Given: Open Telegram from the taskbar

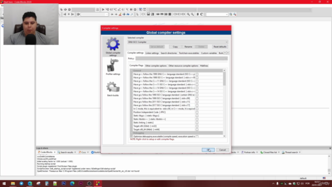Looking at the screenshot, I should point(21,183).
